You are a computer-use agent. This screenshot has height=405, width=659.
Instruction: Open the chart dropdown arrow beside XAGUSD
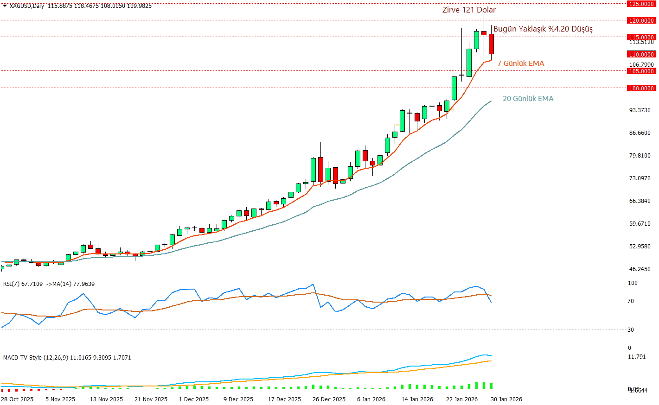(x=5, y=6)
